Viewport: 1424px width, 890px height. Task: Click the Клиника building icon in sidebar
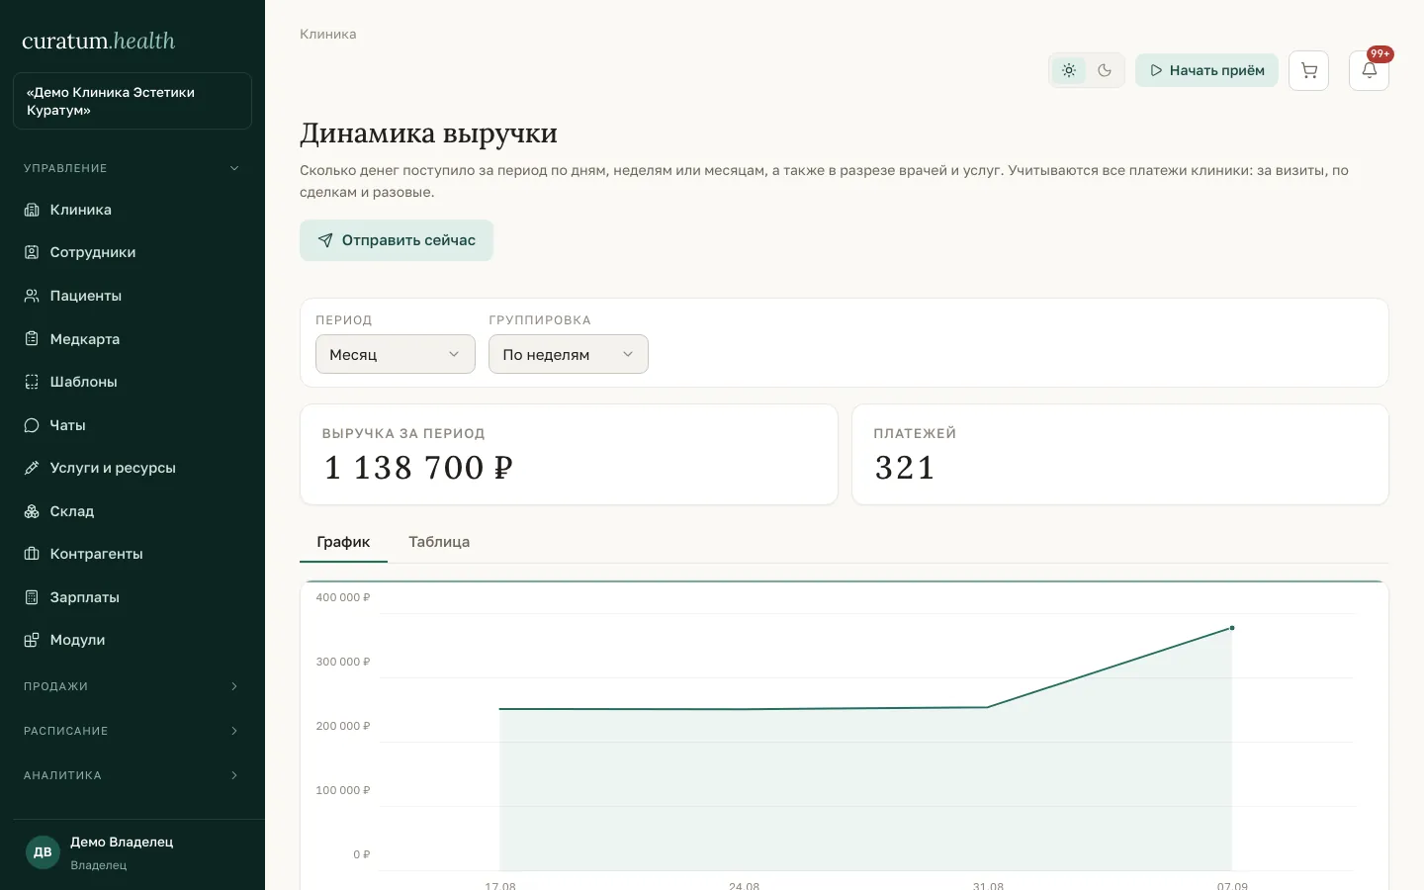point(32,210)
